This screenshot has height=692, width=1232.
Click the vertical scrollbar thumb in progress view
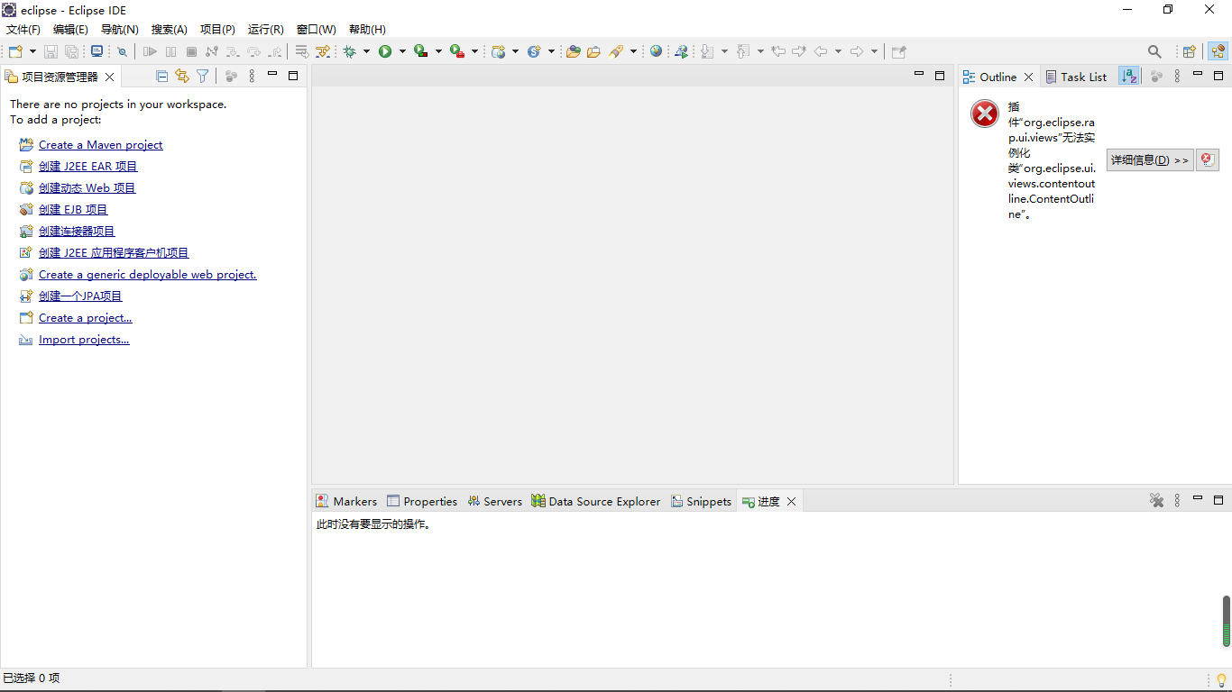[x=1227, y=621]
